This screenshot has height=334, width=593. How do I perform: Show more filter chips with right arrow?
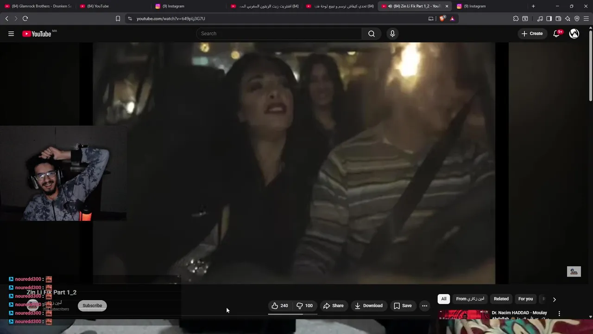[554, 299]
